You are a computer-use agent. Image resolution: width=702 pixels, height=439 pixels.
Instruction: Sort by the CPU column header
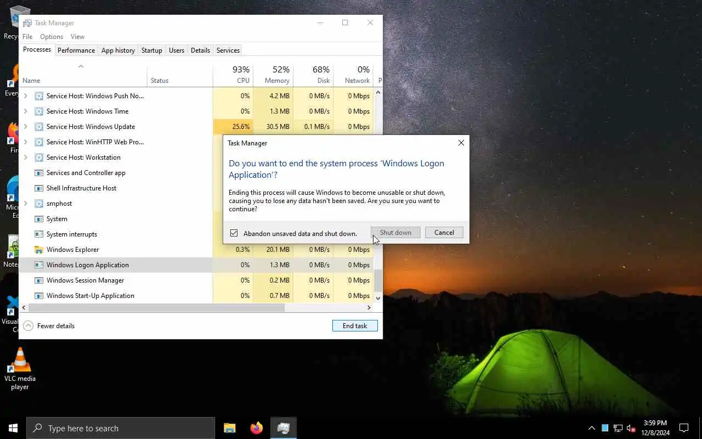point(233,75)
